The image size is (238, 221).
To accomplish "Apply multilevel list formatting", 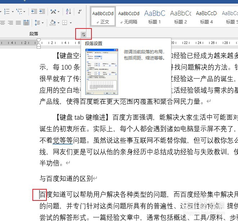I will (19, 12).
